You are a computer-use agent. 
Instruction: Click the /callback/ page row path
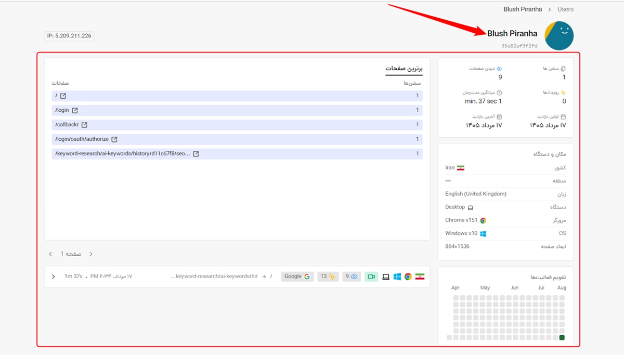(x=67, y=125)
